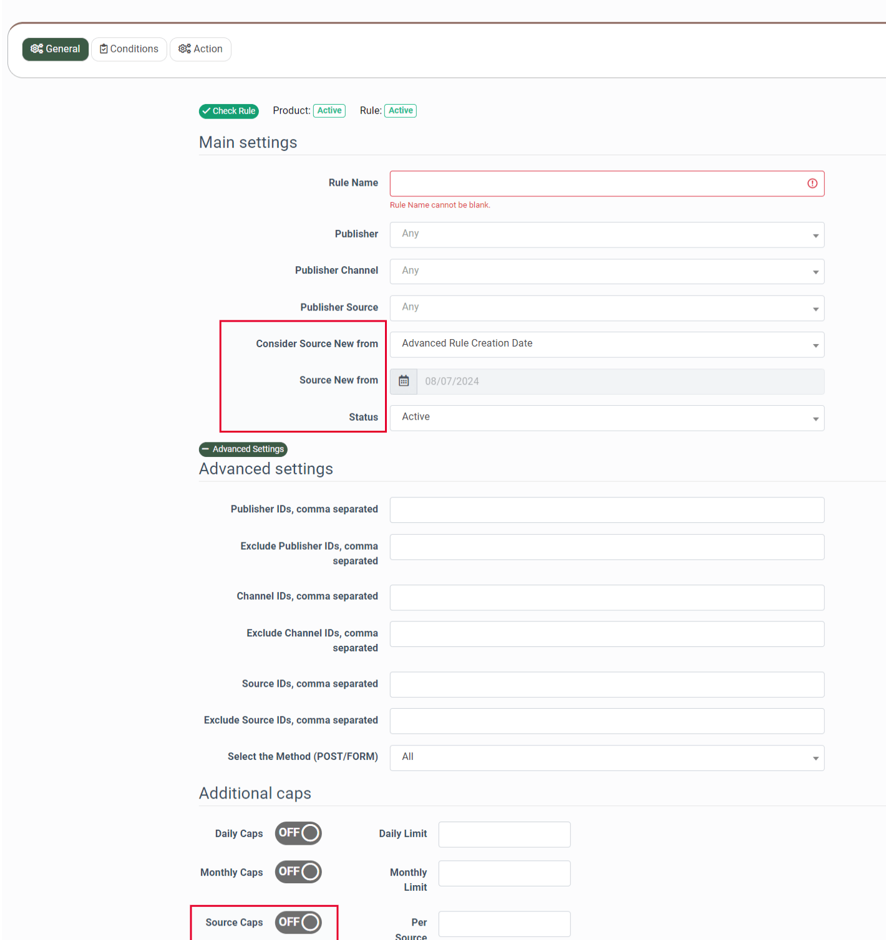This screenshot has height=940, width=886.
Task: Click the red error icon in Rule Name field
Action: tap(812, 183)
